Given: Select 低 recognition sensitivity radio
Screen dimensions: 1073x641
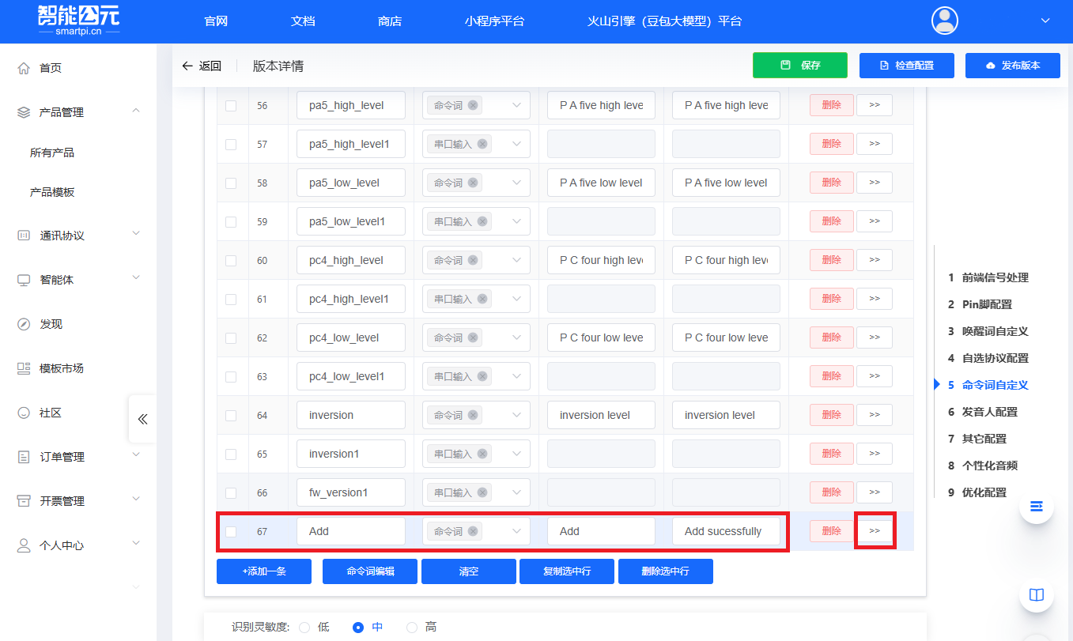Looking at the screenshot, I should (x=304, y=627).
